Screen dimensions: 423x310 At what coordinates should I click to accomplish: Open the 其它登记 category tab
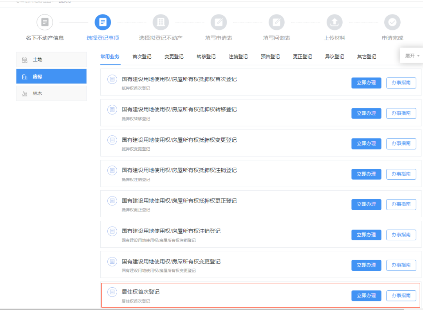[367, 56]
